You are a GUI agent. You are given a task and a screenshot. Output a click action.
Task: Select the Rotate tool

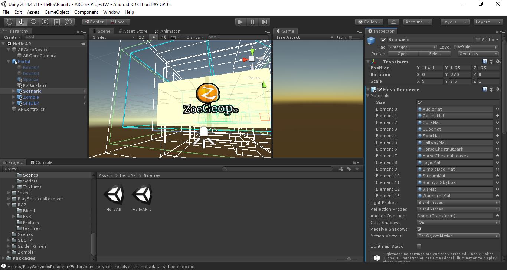click(33, 22)
